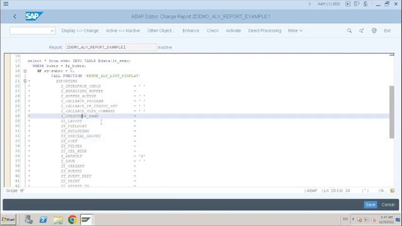Image resolution: width=402 pixels, height=226 pixels.
Task: Click the select * from ekko line
Action: click(x=79, y=61)
